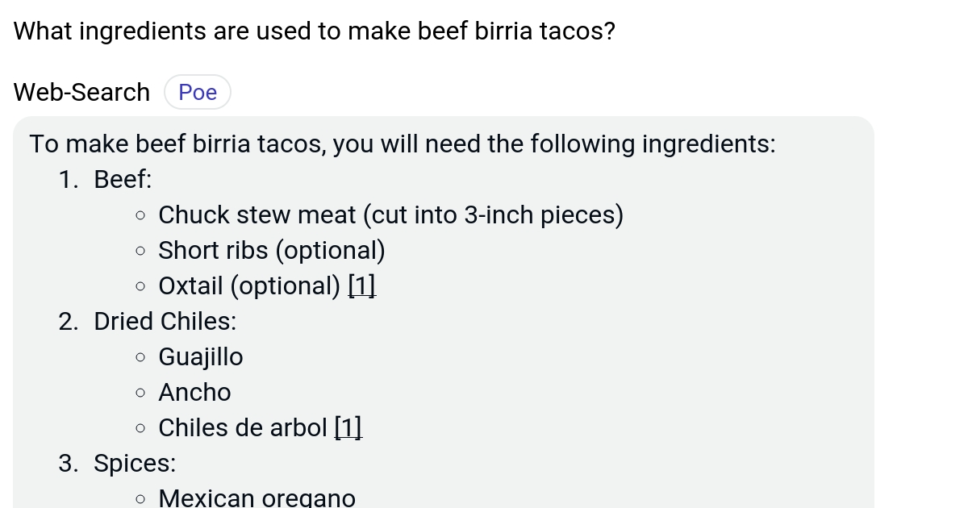Click the bullet marker beside Guajillo

pyautogui.click(x=141, y=358)
